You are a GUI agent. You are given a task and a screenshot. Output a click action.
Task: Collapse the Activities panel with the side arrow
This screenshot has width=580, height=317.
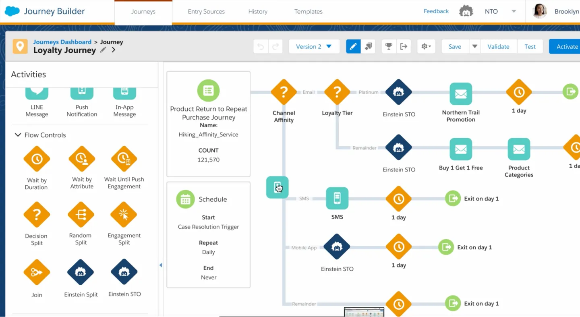click(x=161, y=265)
